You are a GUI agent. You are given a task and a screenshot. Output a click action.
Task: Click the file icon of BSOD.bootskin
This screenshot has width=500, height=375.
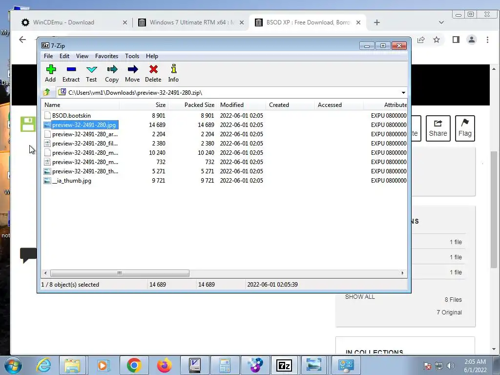[x=47, y=115]
